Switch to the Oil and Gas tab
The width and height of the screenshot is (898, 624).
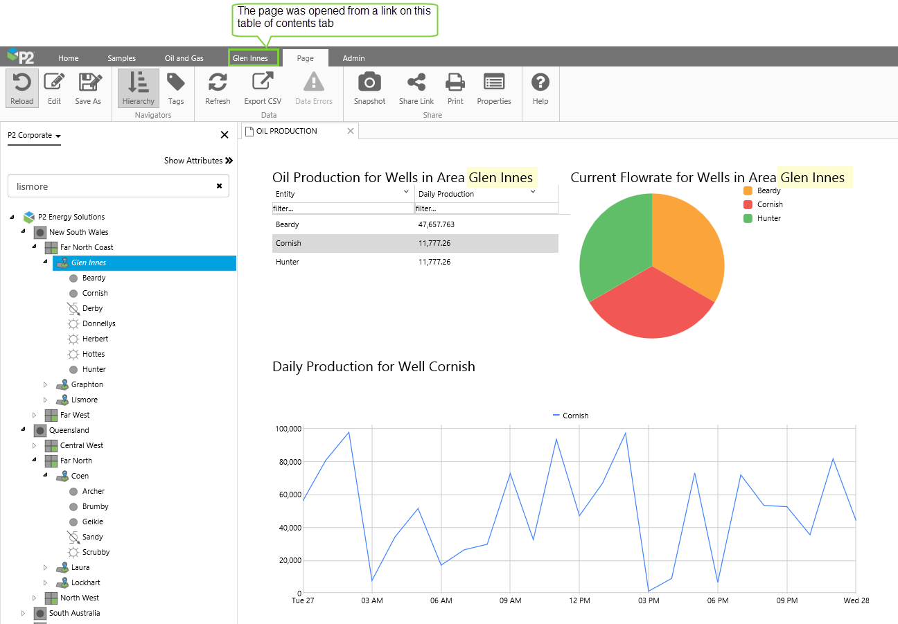click(184, 58)
